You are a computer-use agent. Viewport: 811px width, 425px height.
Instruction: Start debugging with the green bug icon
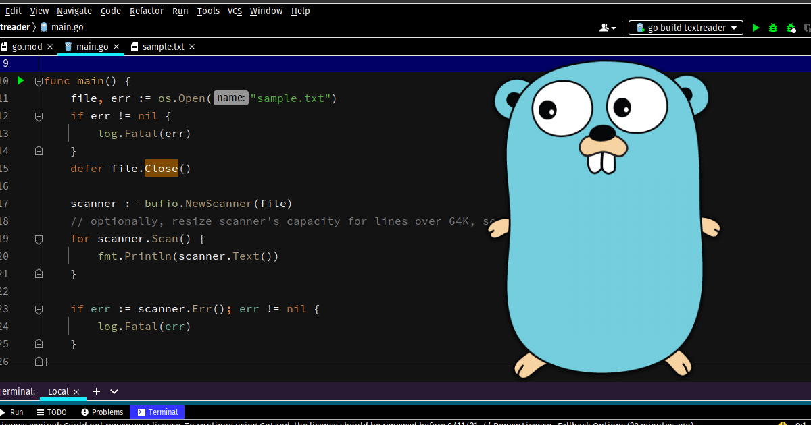(772, 28)
